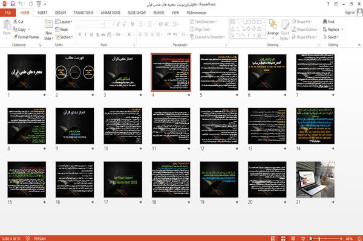Click the Cut scissors icon
Viewport: 363px width, 241px height.
coord(15,22)
